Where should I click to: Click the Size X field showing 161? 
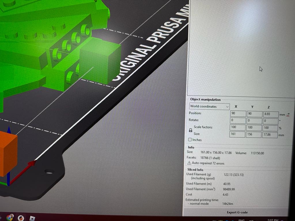click(x=237, y=134)
